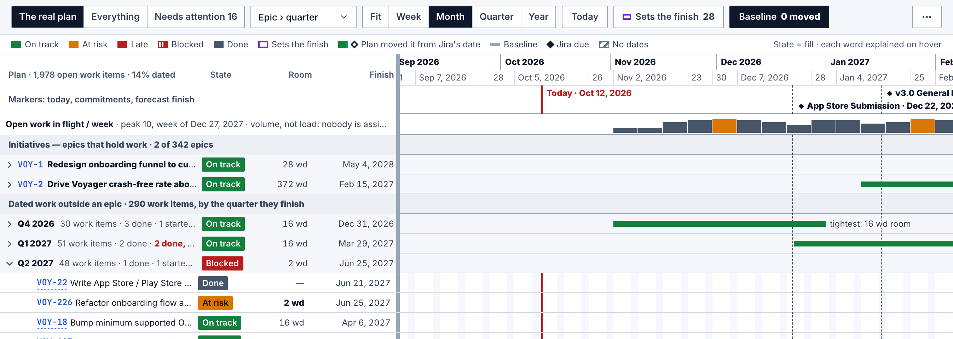Open the VOY-226 issue link
Viewport: 953px width, 339px height.
click(54, 303)
